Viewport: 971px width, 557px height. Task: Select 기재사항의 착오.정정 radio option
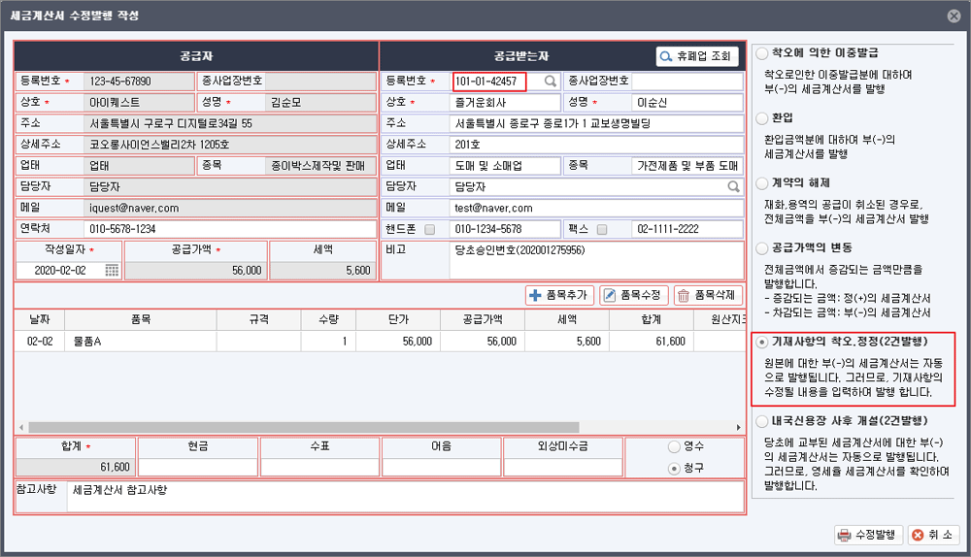(761, 342)
